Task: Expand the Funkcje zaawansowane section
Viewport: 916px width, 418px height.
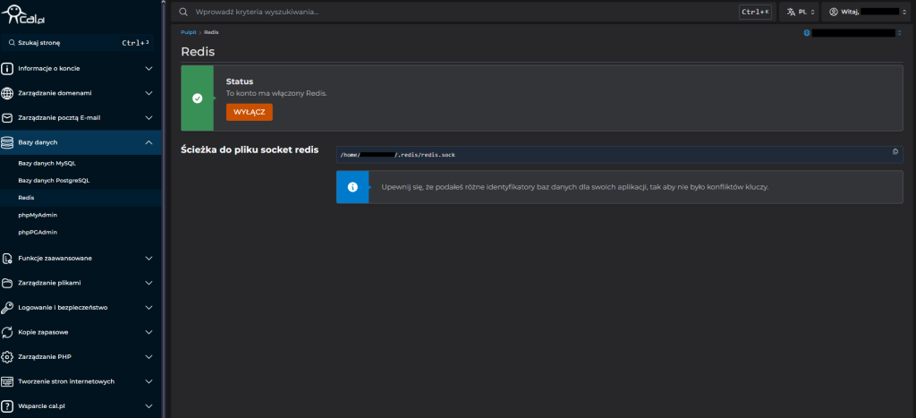Action: click(148, 258)
